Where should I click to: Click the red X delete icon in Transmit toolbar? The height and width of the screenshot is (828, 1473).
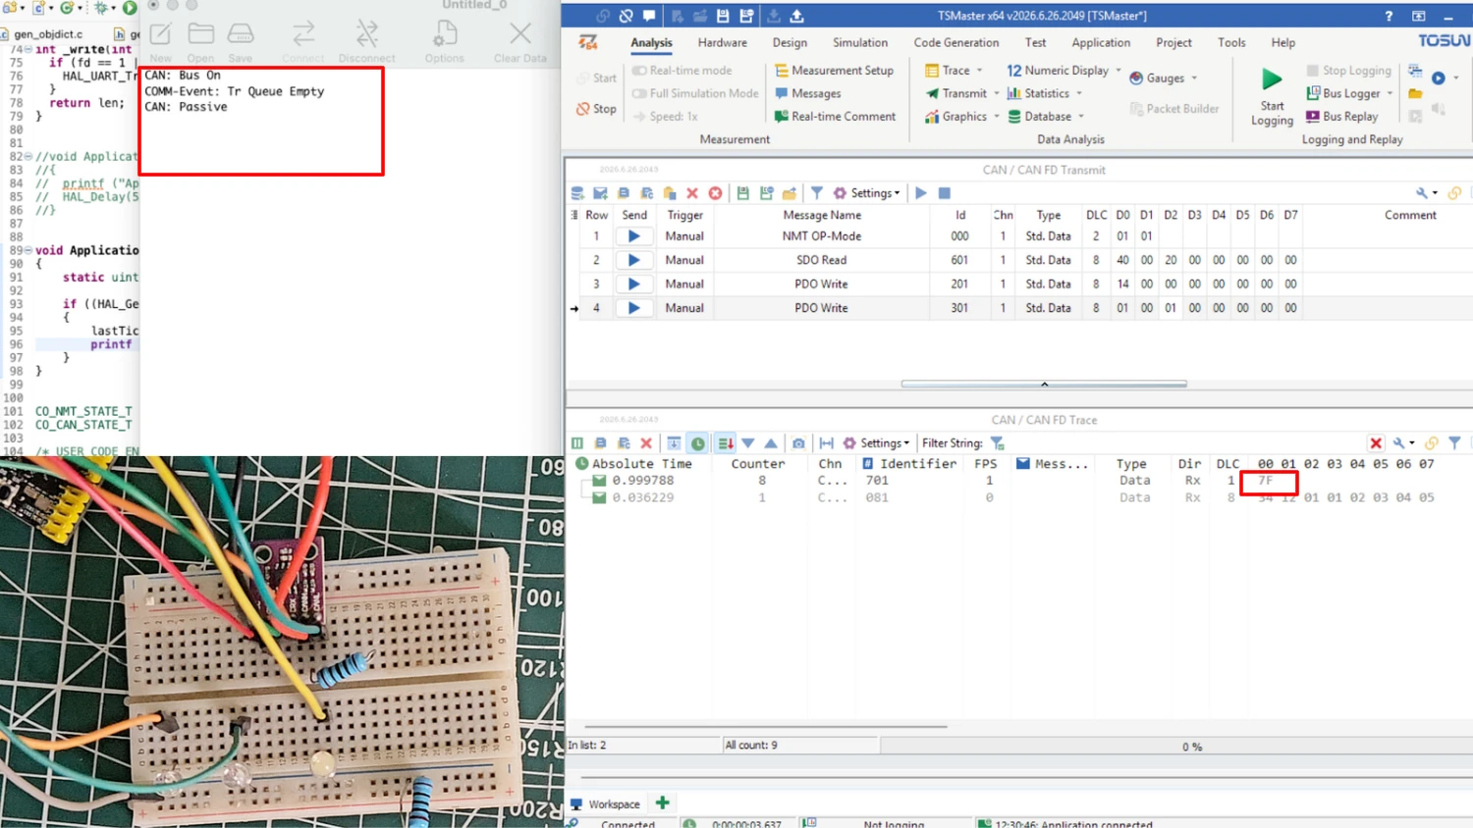pos(692,193)
